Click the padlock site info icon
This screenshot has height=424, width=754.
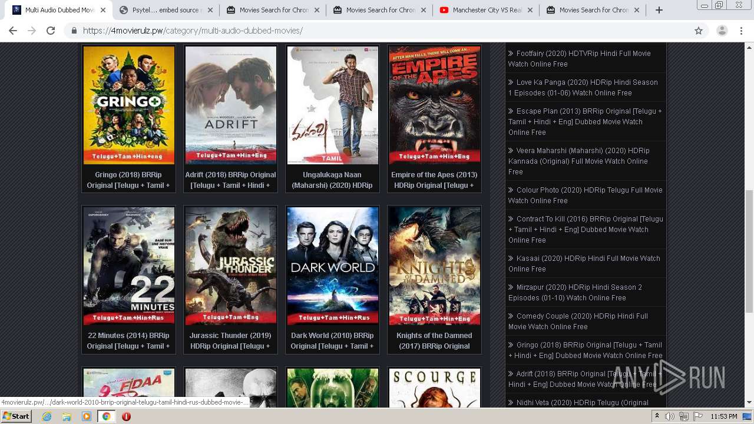[74, 31]
